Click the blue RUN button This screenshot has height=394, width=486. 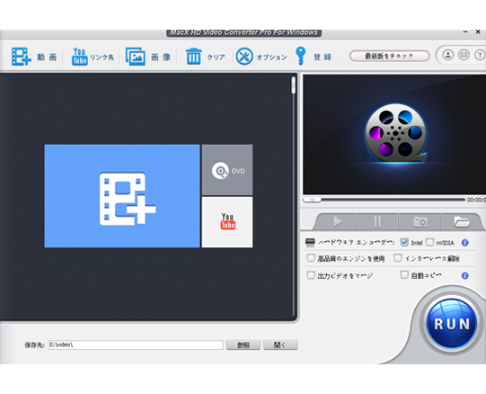(x=452, y=324)
